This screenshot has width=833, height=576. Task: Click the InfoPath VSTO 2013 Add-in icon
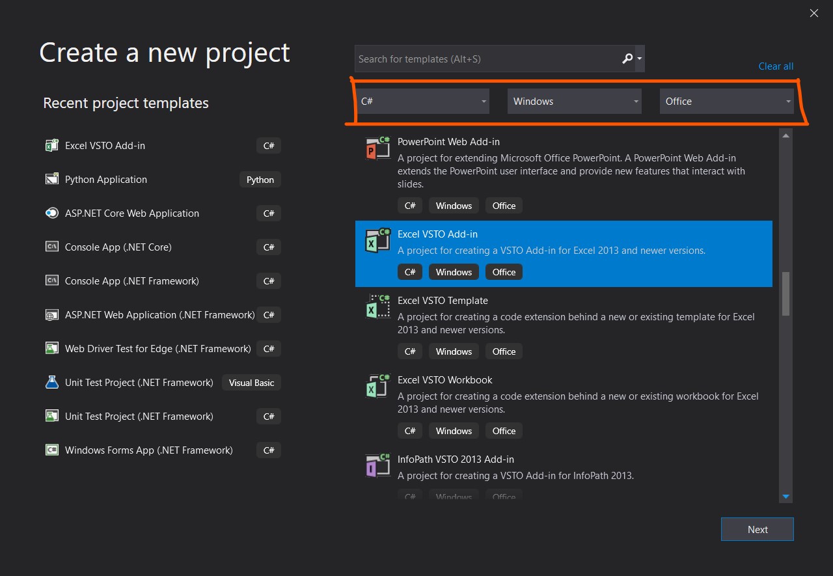pos(377,466)
